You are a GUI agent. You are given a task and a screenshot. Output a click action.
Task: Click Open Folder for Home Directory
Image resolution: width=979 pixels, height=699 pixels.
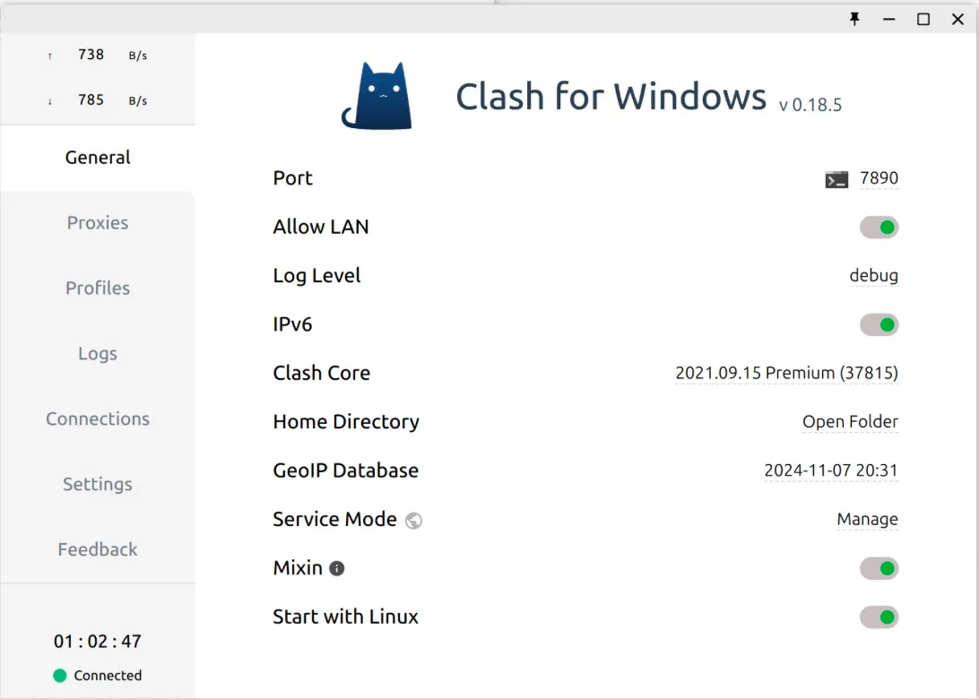(x=850, y=421)
